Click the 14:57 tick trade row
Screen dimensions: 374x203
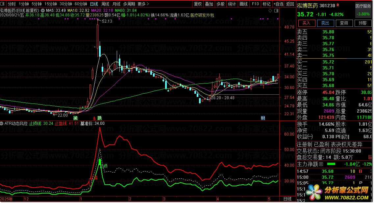334,171
